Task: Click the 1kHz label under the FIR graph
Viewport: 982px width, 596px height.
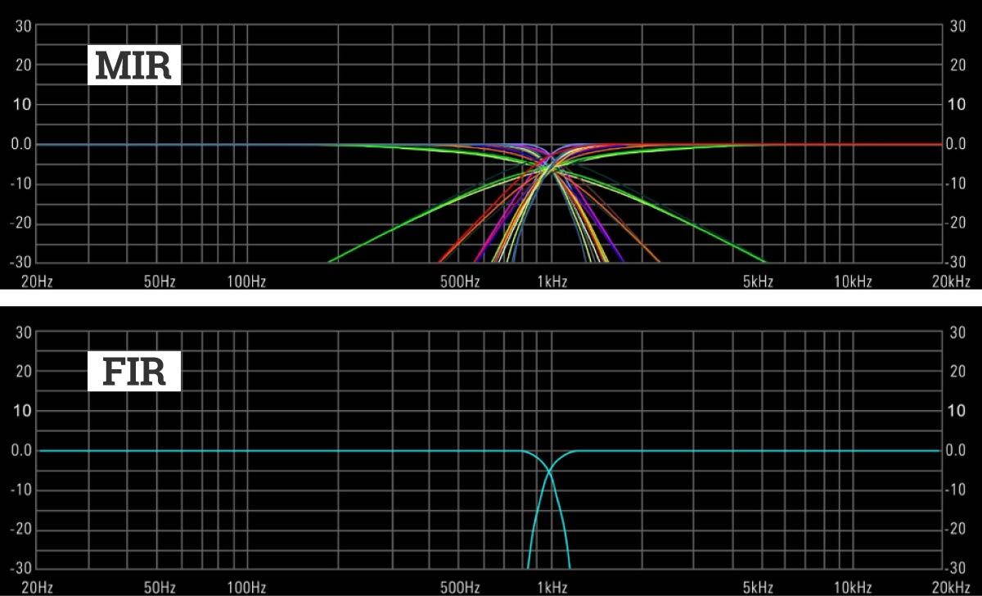Action: click(x=552, y=588)
